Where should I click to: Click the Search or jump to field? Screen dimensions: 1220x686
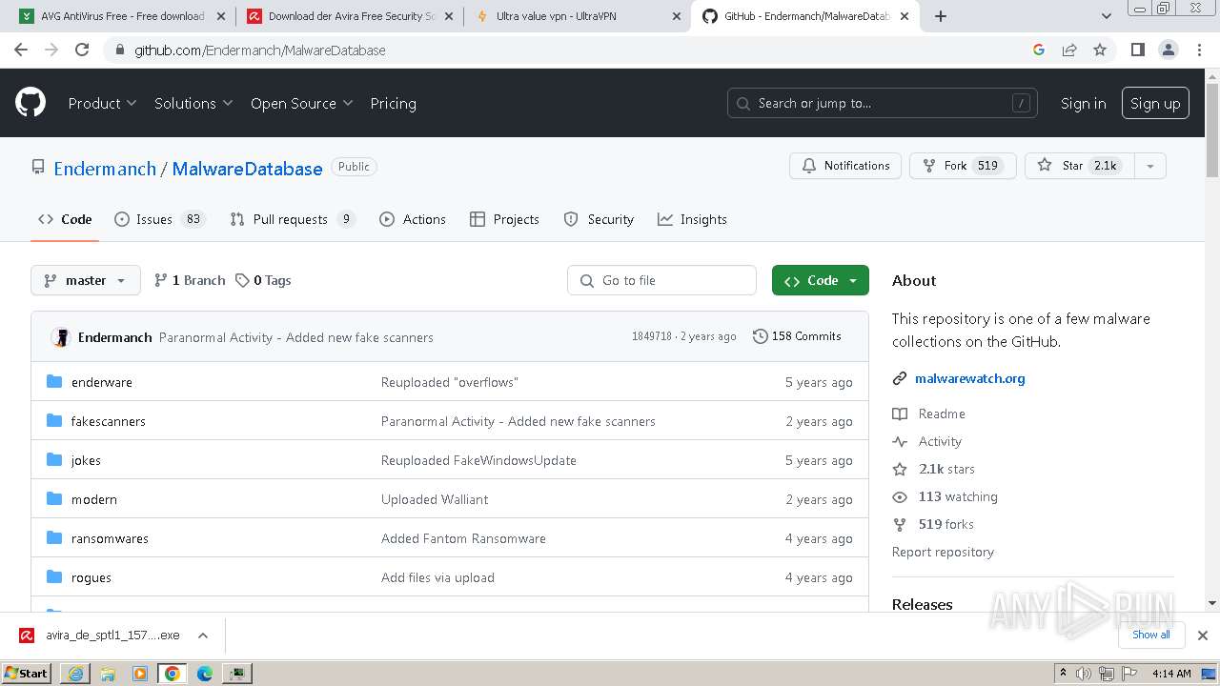[x=883, y=103]
